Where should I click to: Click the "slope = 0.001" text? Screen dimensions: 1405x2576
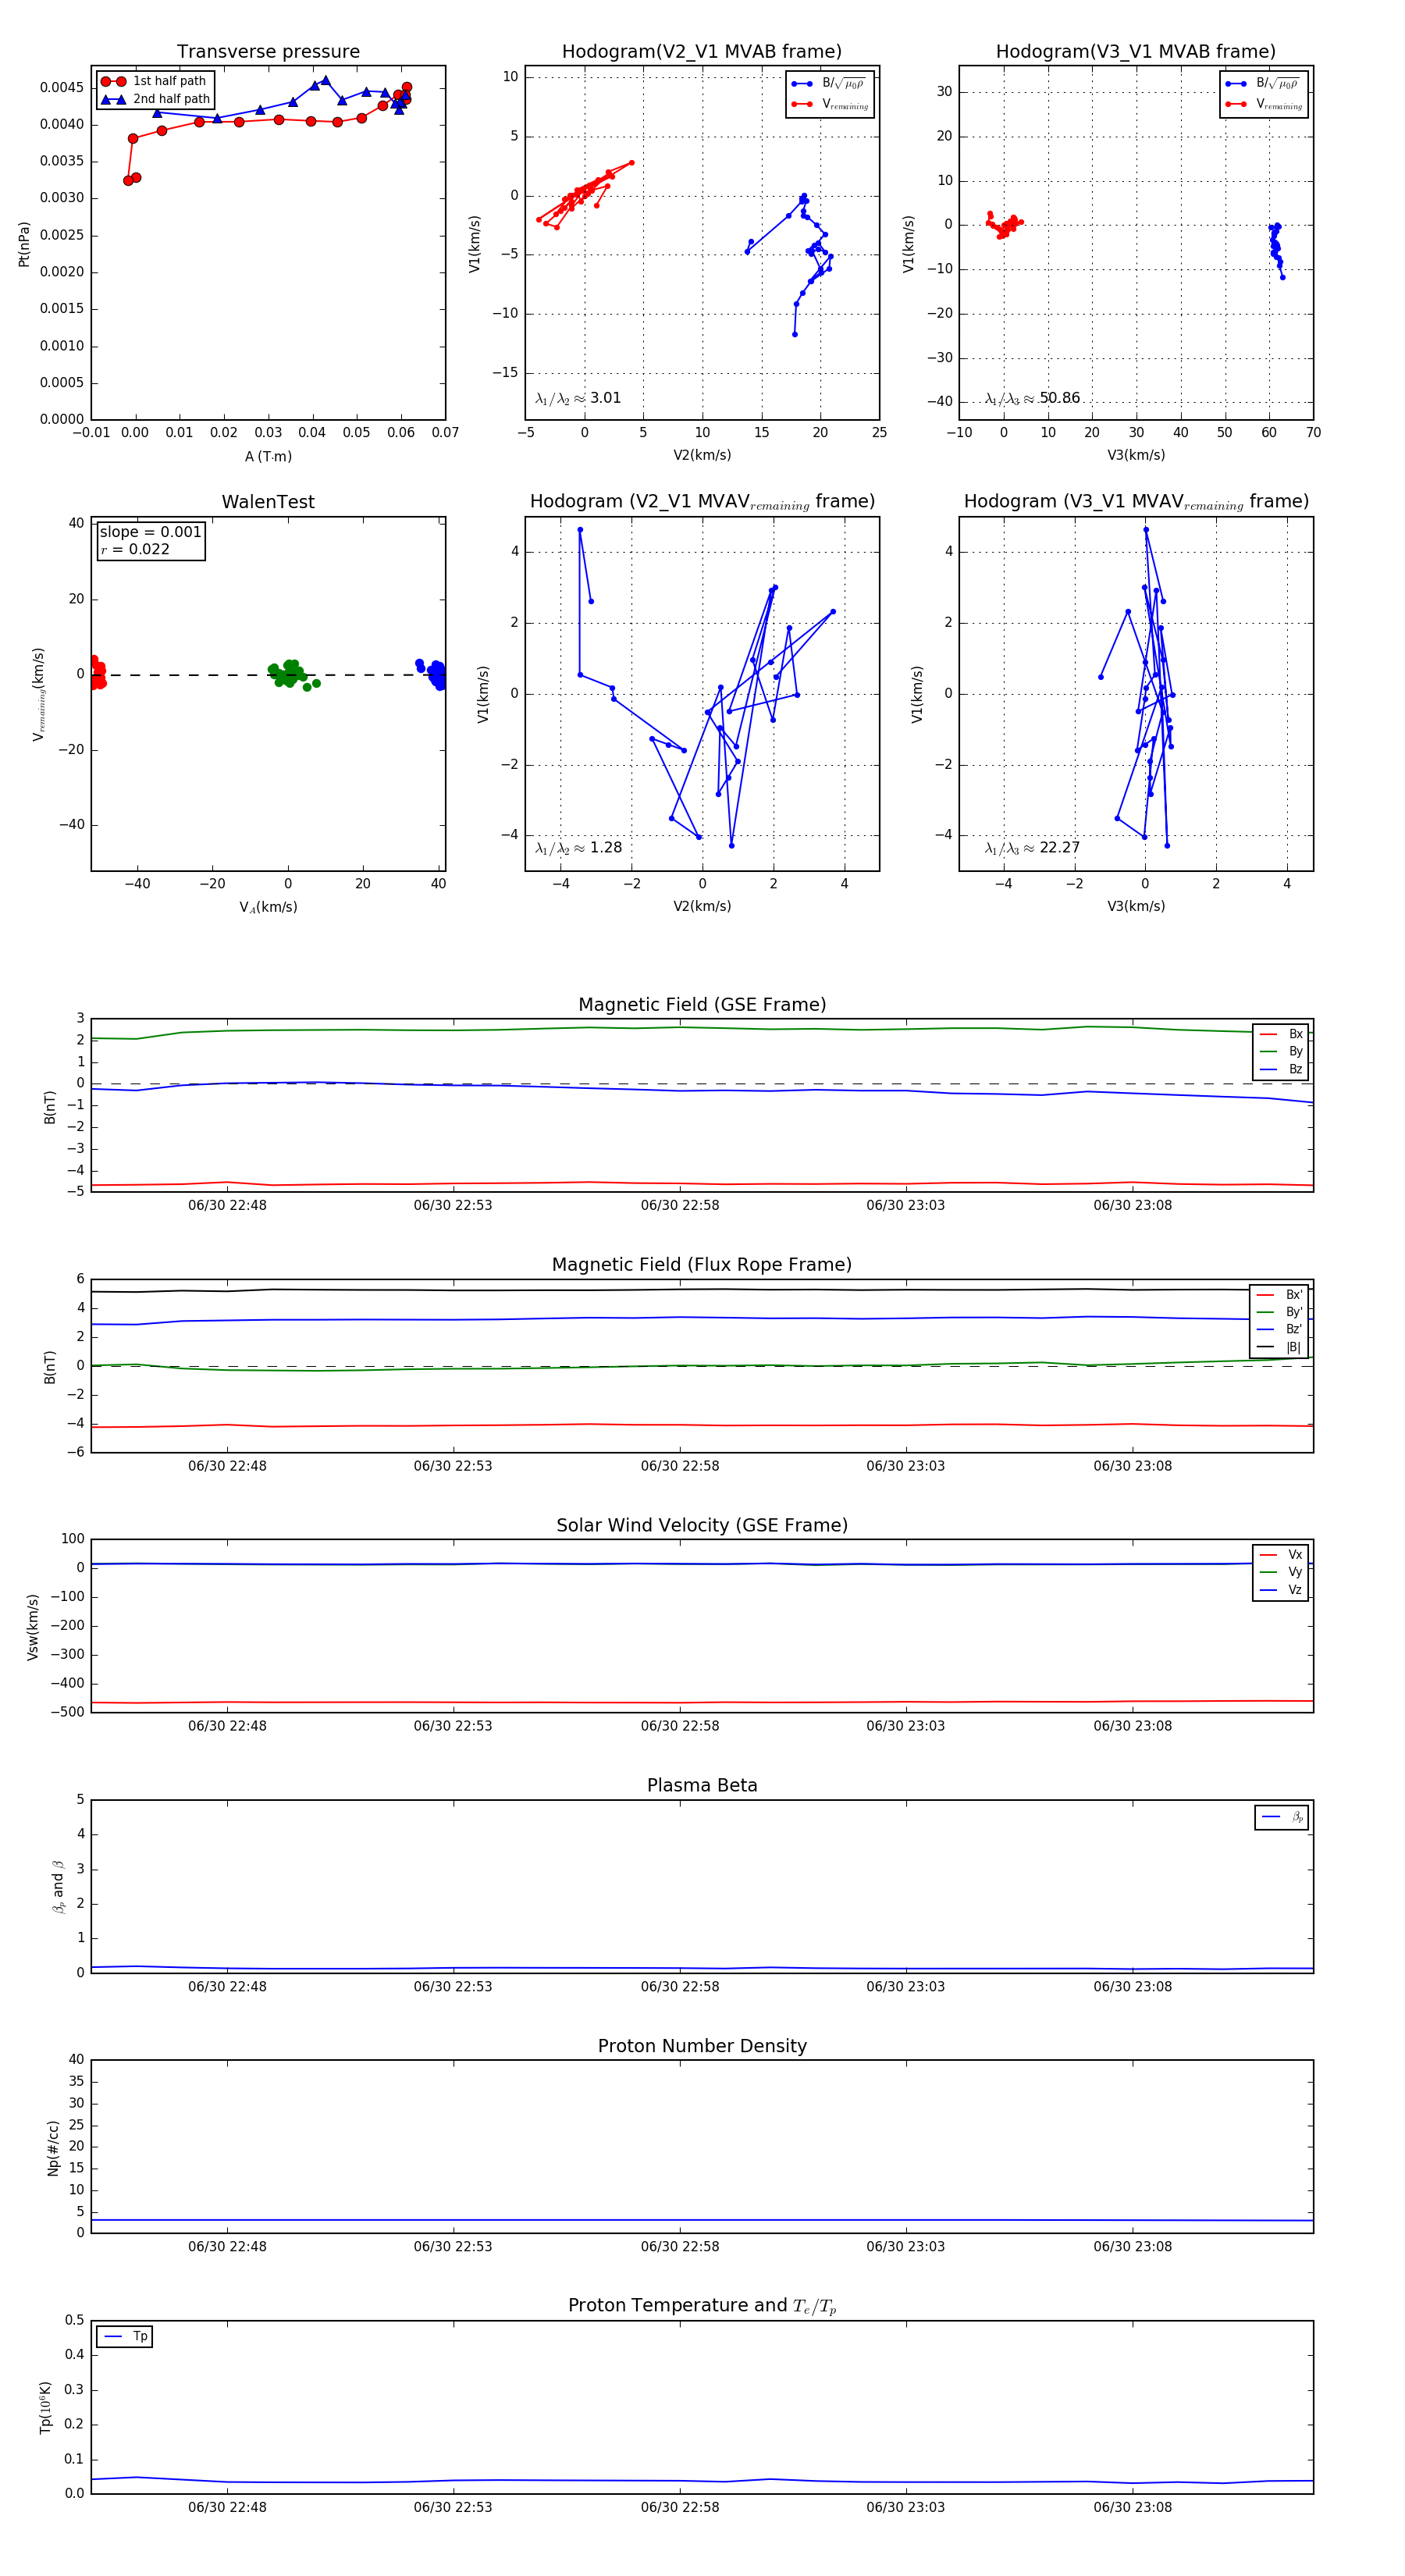coord(150,532)
